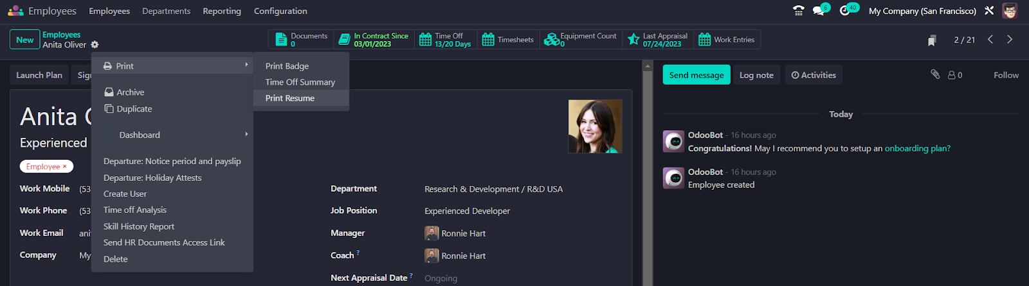Open the Configuration top menu
This screenshot has height=286, width=1029.
tap(280, 11)
